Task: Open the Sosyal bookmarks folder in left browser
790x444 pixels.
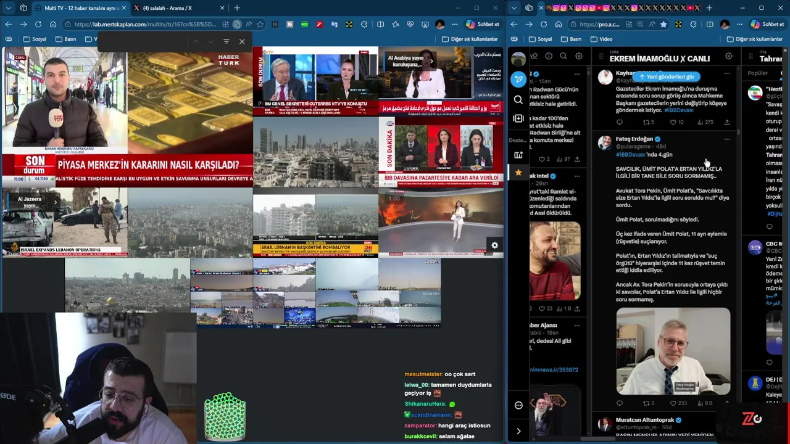Action: coord(35,39)
